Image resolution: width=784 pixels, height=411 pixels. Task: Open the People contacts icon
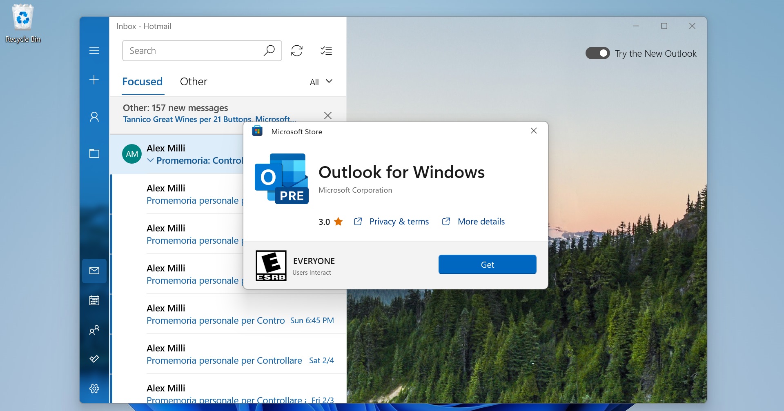(94, 330)
